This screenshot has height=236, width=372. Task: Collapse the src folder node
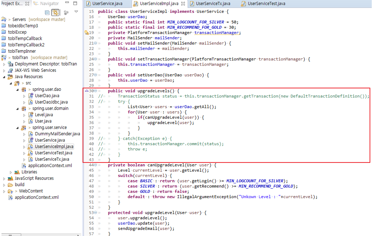click(x=11, y=83)
